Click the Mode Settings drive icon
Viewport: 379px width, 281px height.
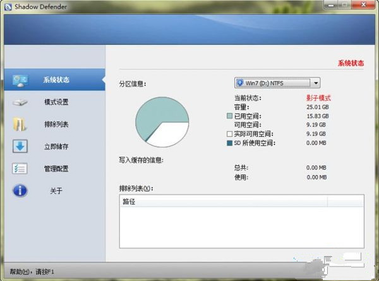20,102
